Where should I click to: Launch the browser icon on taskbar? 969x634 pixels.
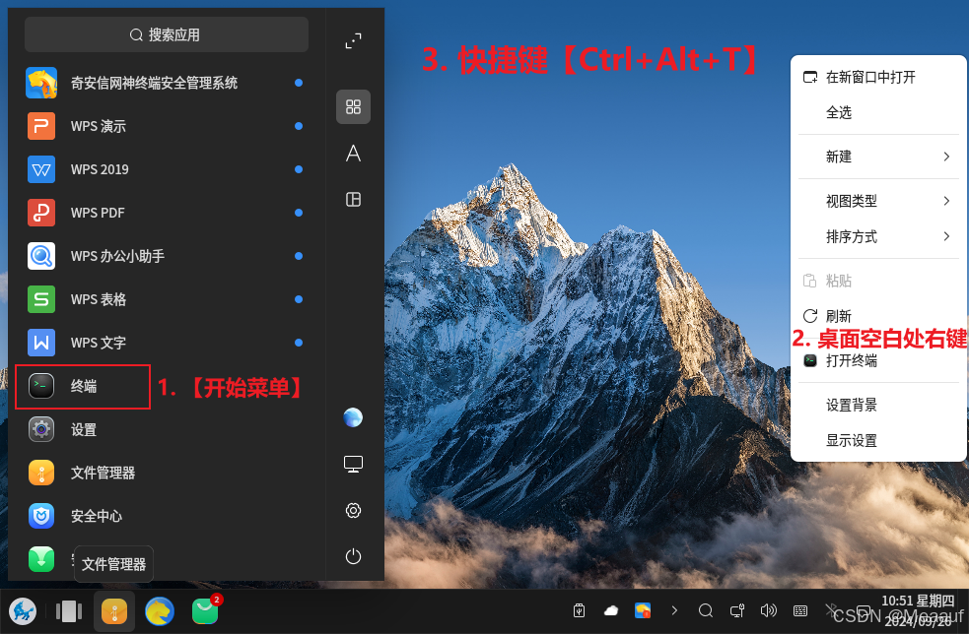click(x=160, y=611)
